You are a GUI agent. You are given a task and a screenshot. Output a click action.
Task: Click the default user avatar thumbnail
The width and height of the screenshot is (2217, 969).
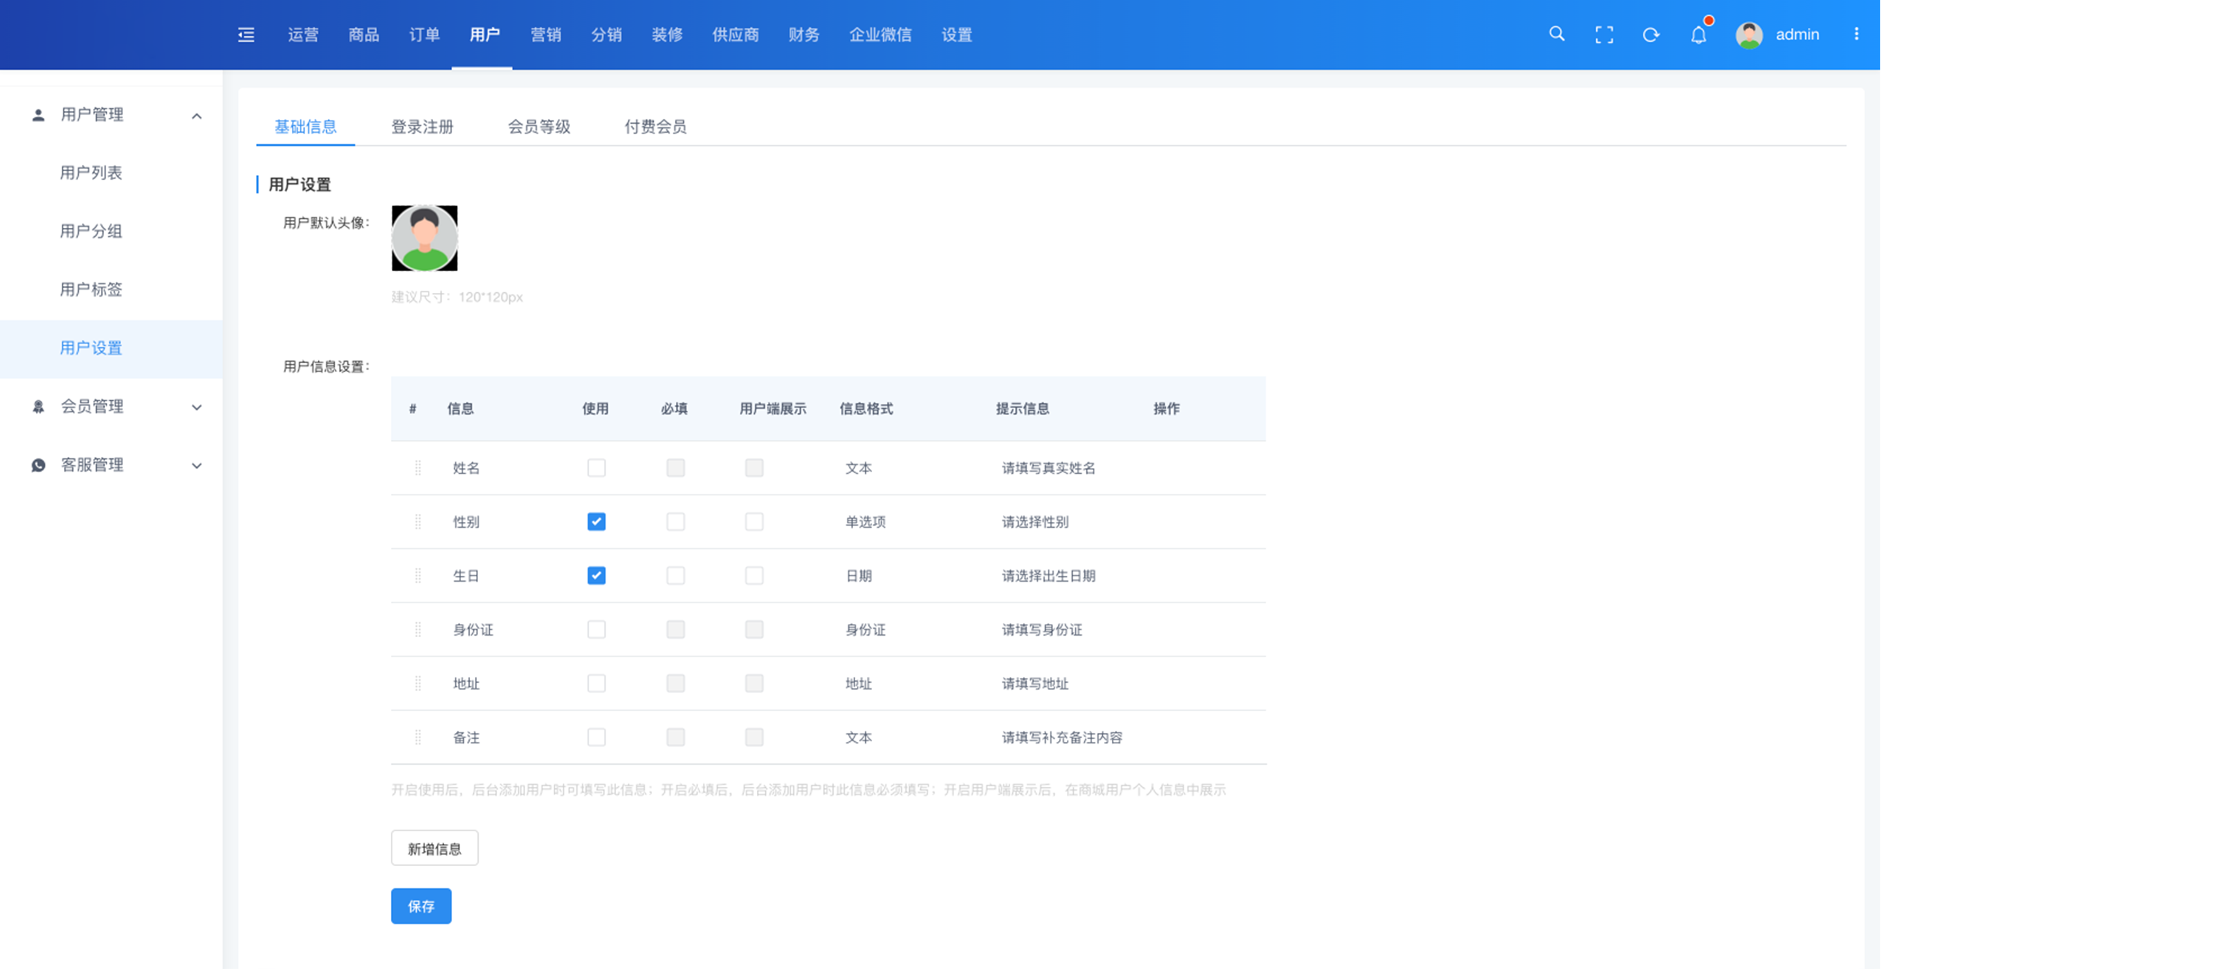coord(424,238)
